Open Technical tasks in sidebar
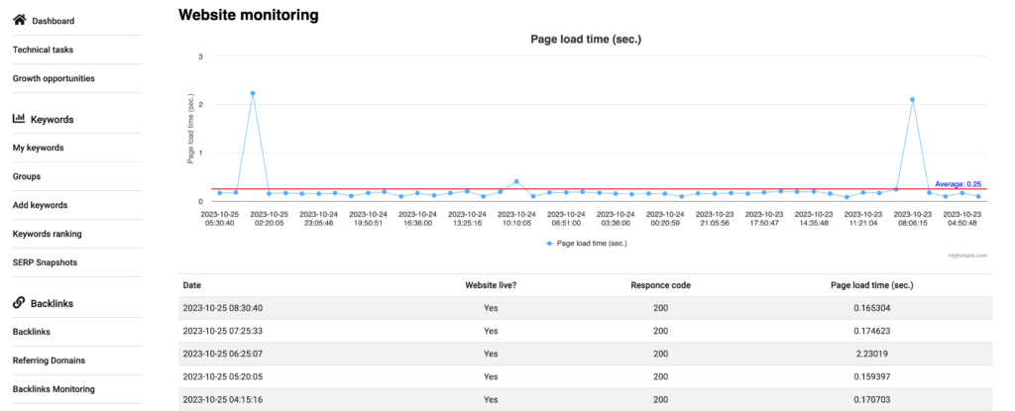 44,50
